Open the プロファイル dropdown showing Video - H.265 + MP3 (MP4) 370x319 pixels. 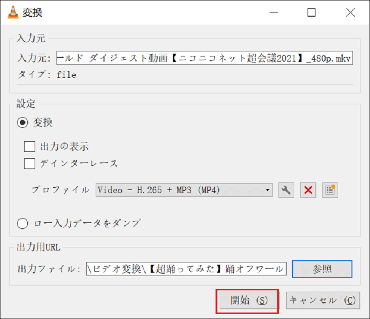point(184,190)
